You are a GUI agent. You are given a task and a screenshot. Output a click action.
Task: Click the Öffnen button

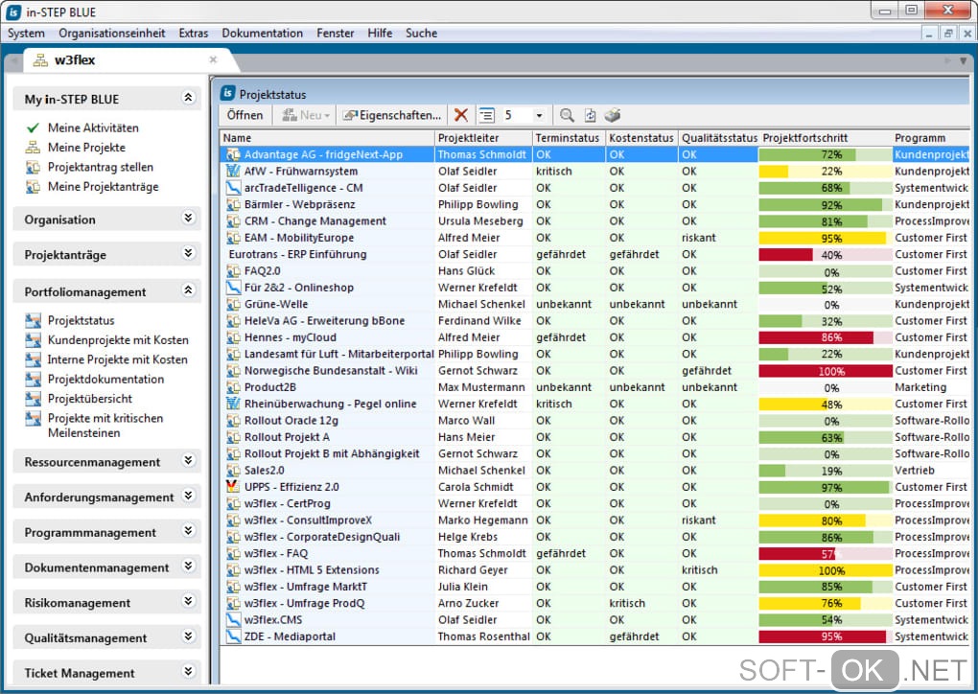(244, 115)
